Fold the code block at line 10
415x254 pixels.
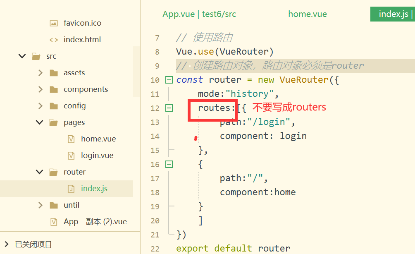point(169,80)
